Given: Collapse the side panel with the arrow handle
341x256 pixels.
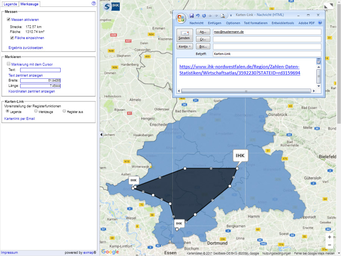Looking at the screenshot, I should [101, 135].
